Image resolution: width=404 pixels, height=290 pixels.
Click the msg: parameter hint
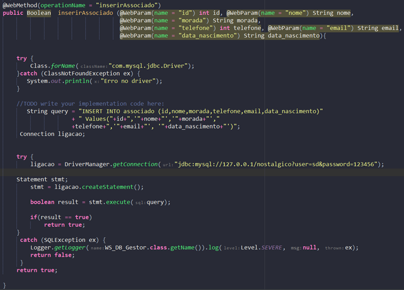[296, 248]
